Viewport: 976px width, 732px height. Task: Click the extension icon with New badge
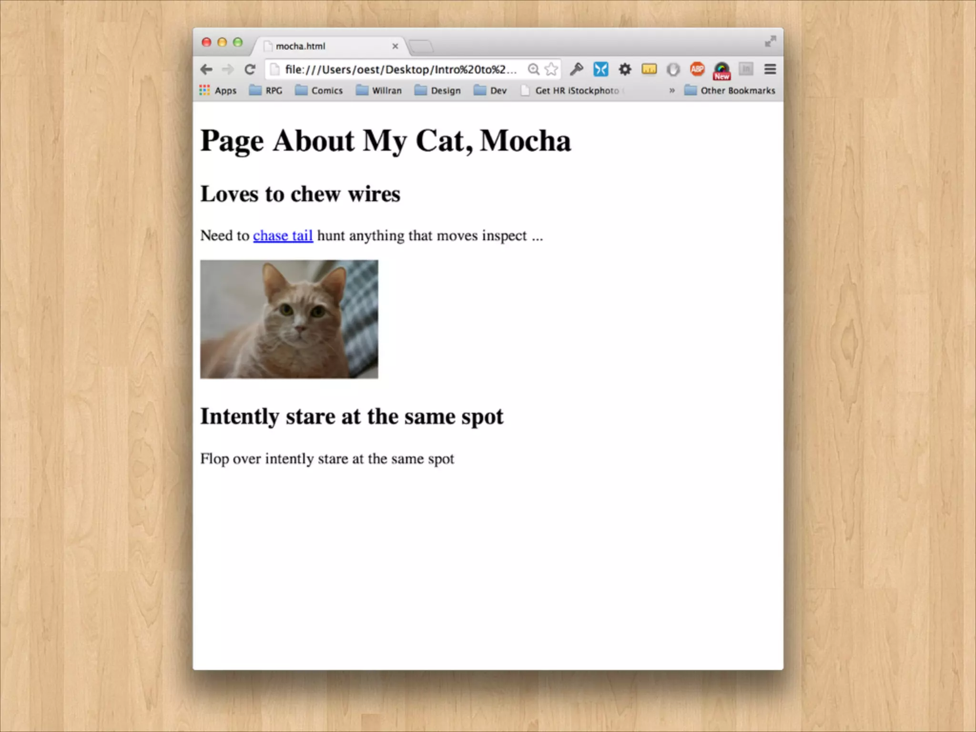click(722, 71)
